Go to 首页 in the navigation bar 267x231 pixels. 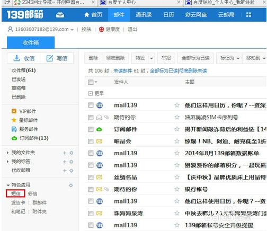click(x=93, y=15)
